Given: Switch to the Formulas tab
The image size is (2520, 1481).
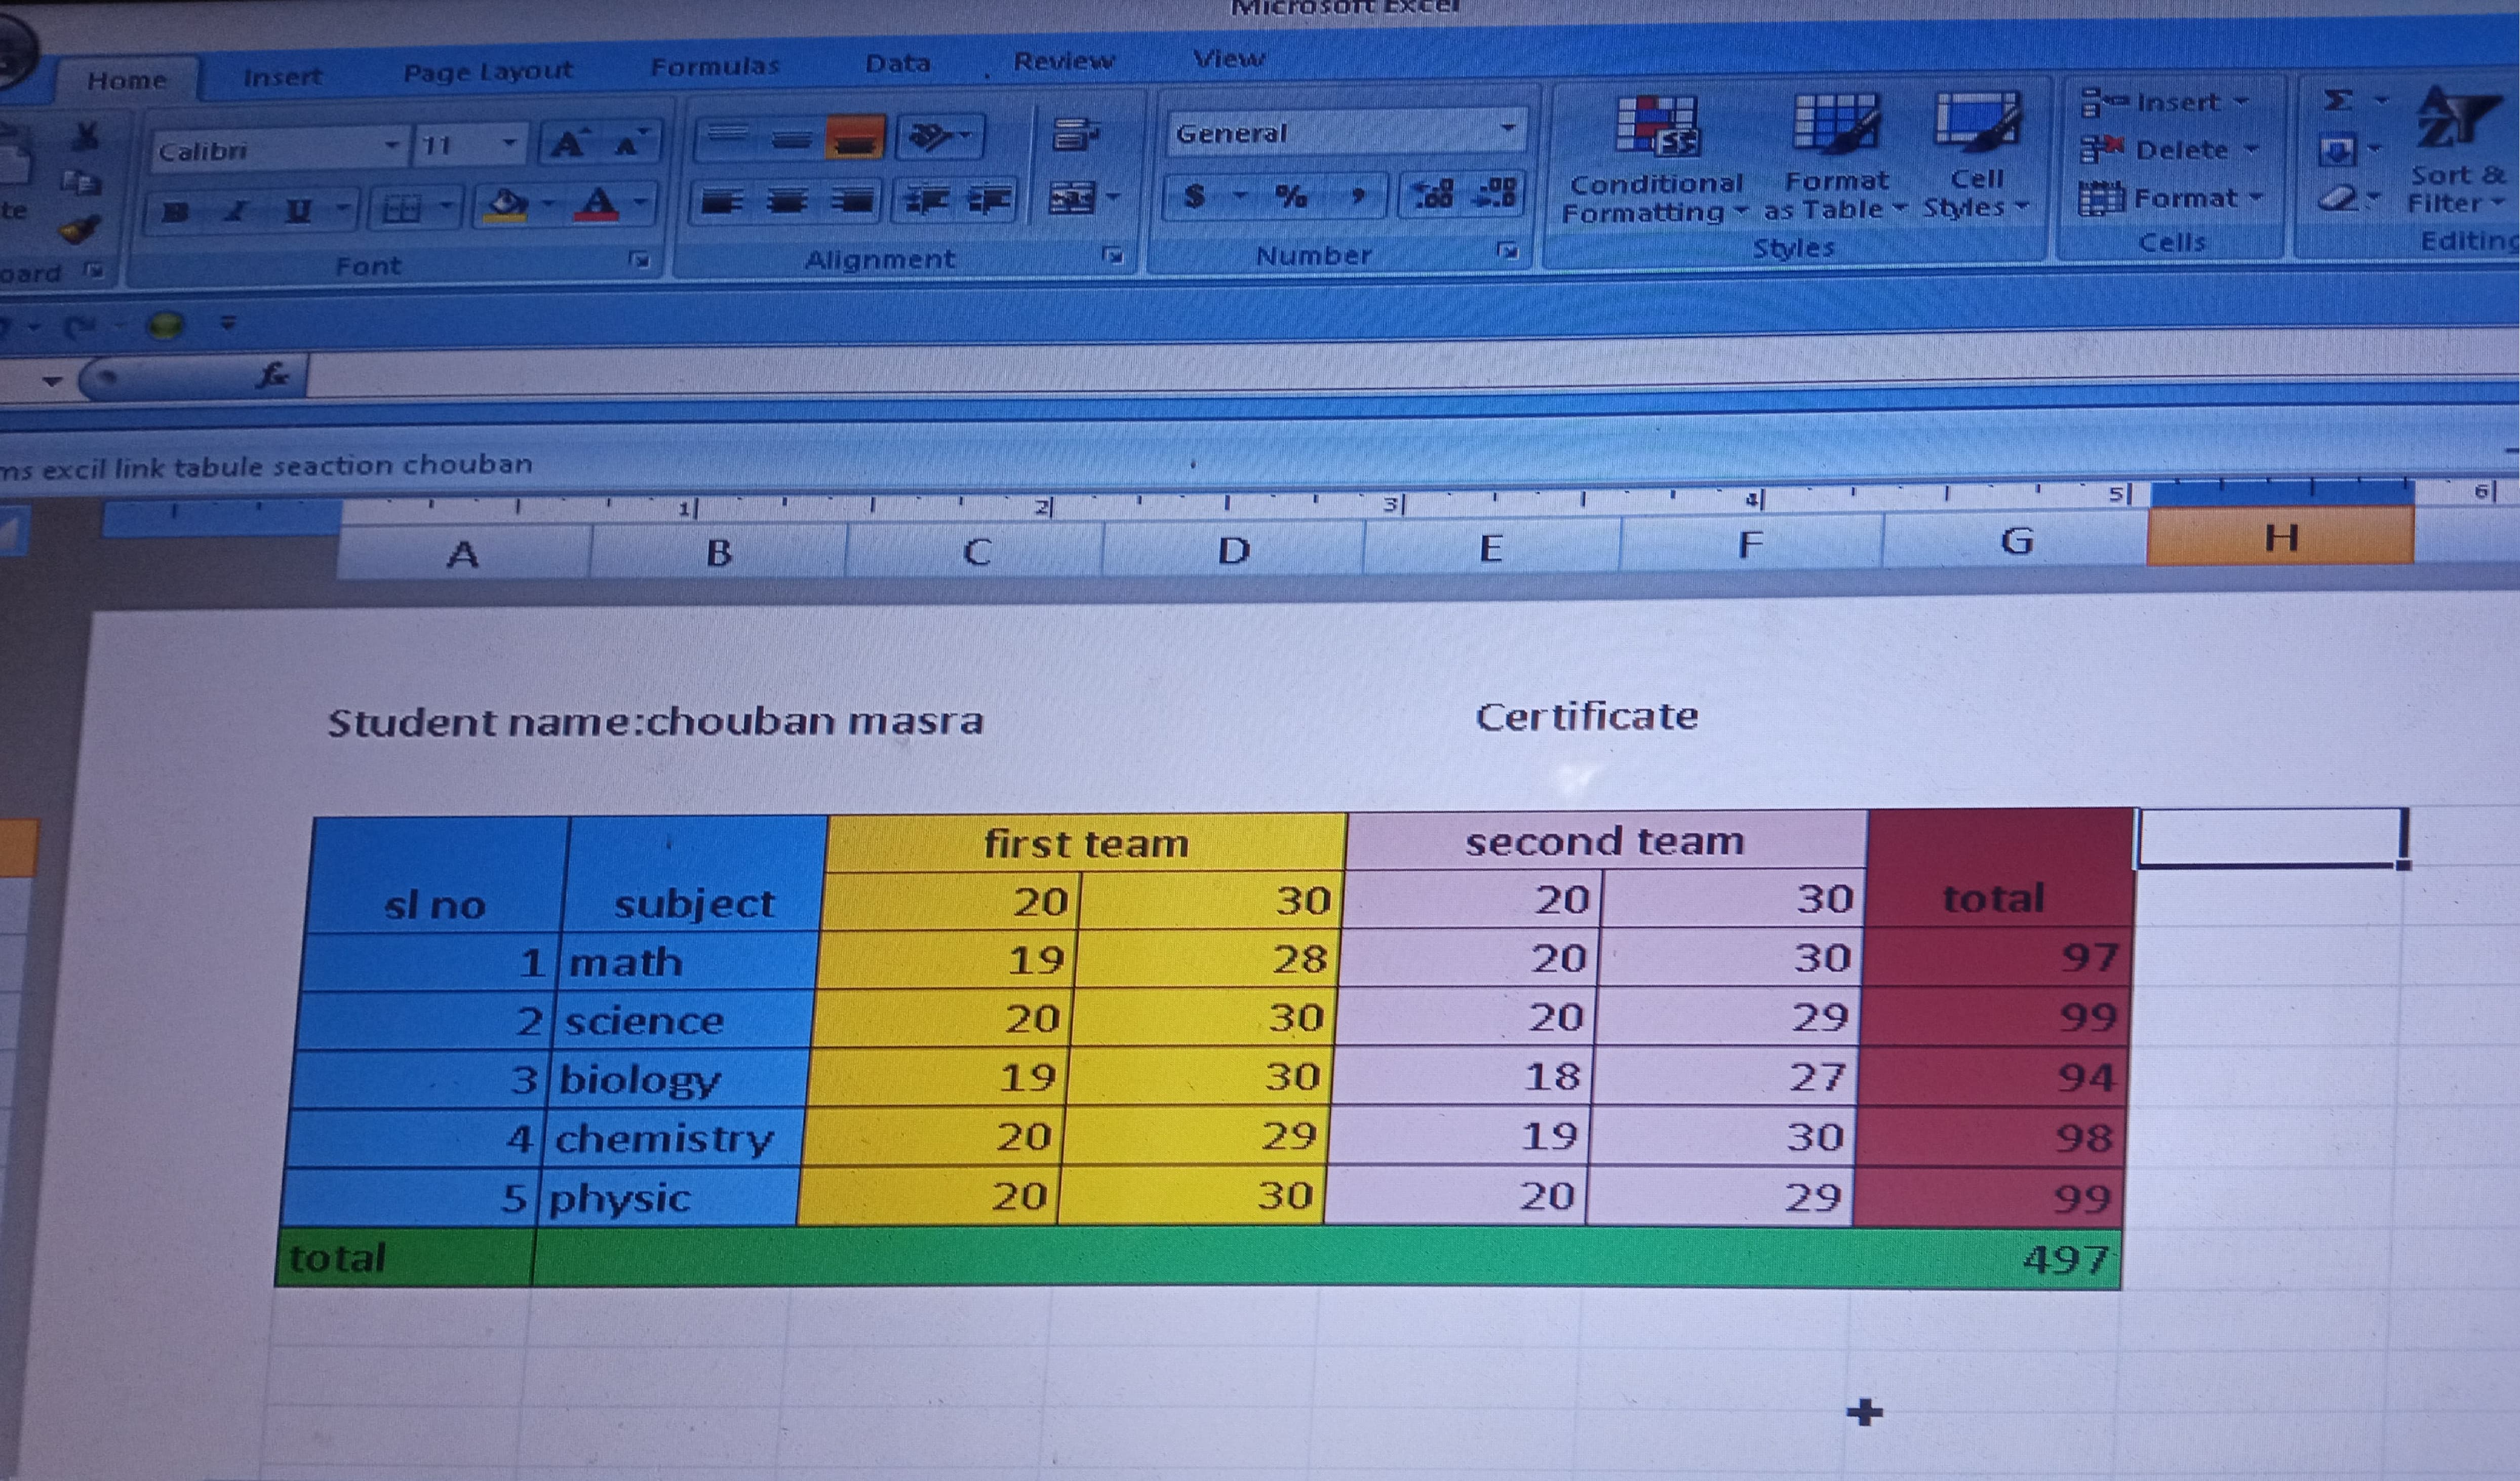Looking at the screenshot, I should (714, 67).
